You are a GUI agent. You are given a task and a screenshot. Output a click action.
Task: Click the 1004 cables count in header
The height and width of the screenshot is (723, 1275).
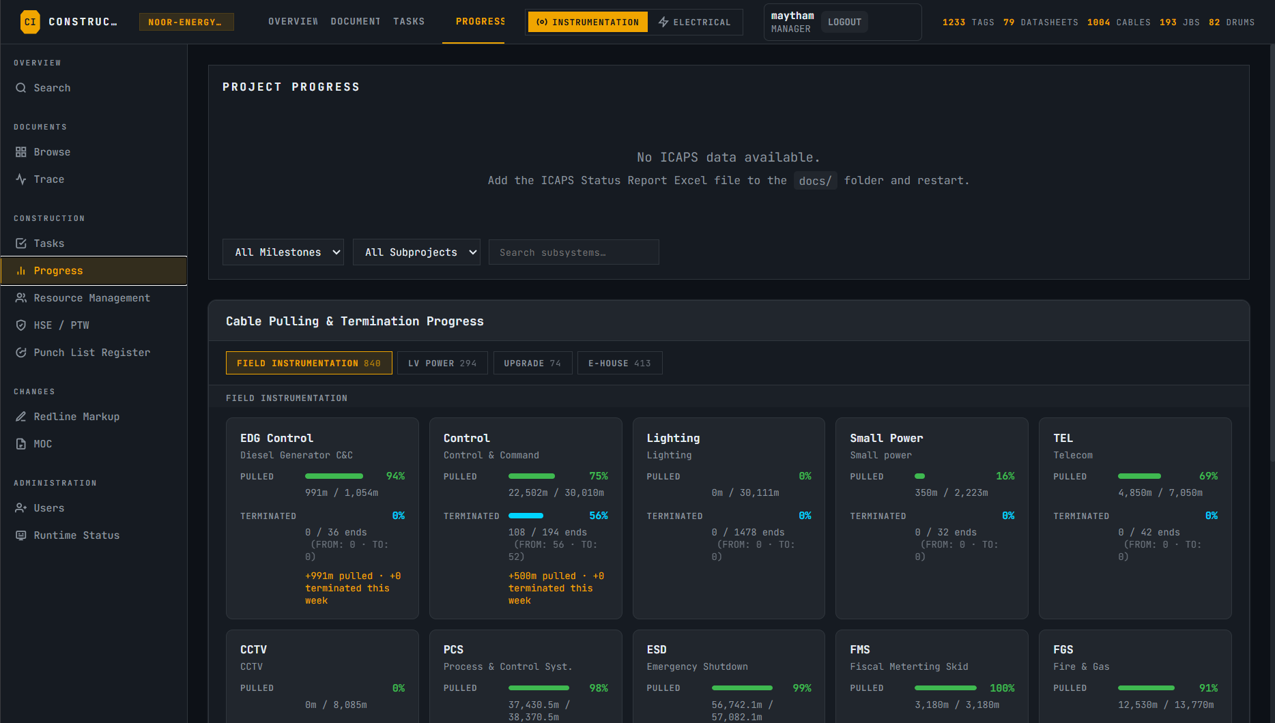pos(1119,23)
